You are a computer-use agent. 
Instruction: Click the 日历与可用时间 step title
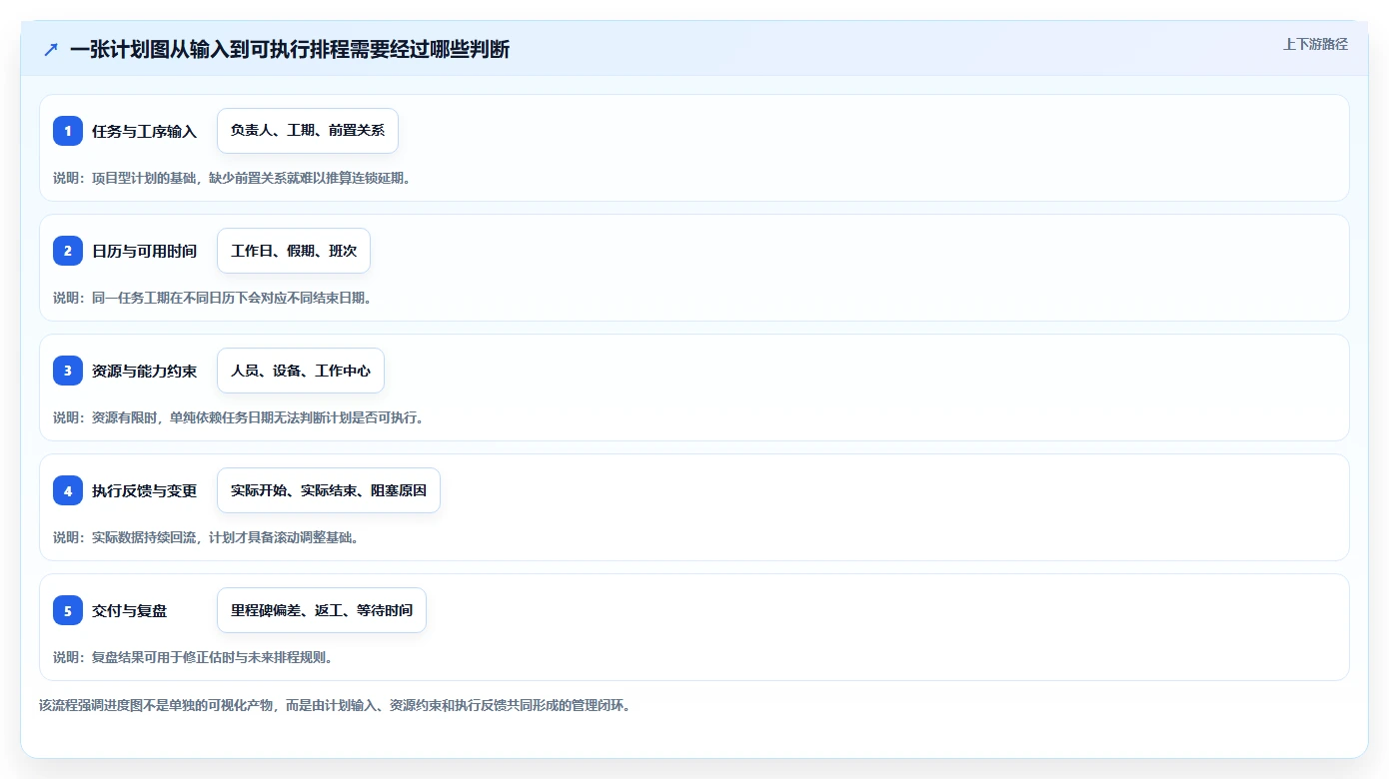[144, 251]
